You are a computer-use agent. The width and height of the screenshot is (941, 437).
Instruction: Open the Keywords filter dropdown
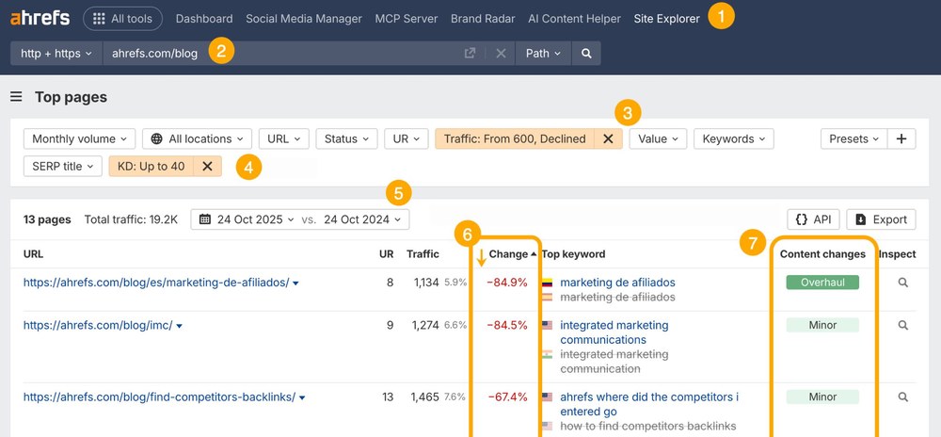click(x=734, y=138)
